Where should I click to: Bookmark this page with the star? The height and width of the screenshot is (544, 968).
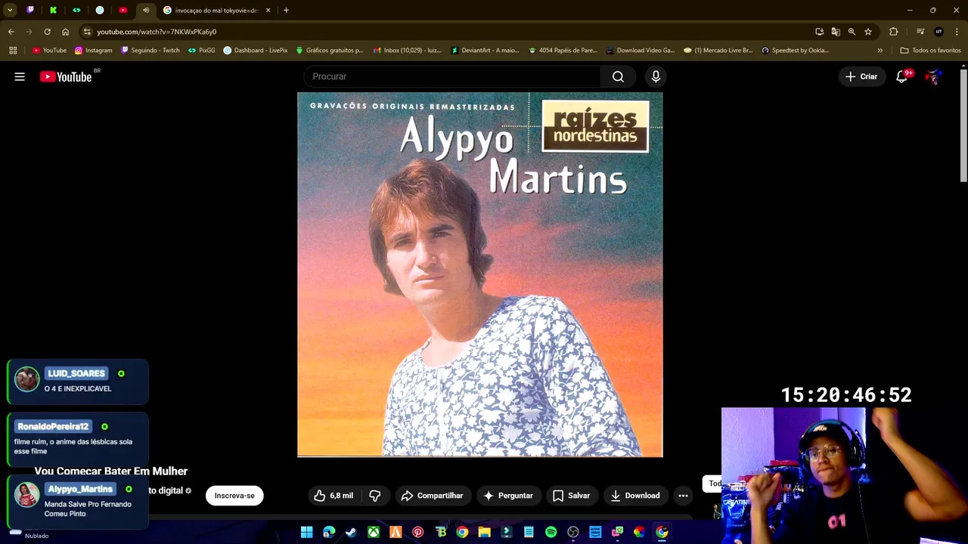(868, 32)
